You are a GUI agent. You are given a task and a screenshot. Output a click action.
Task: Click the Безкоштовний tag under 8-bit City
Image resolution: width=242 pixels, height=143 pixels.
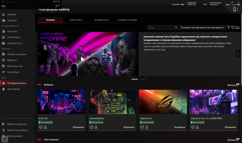coord(46,122)
